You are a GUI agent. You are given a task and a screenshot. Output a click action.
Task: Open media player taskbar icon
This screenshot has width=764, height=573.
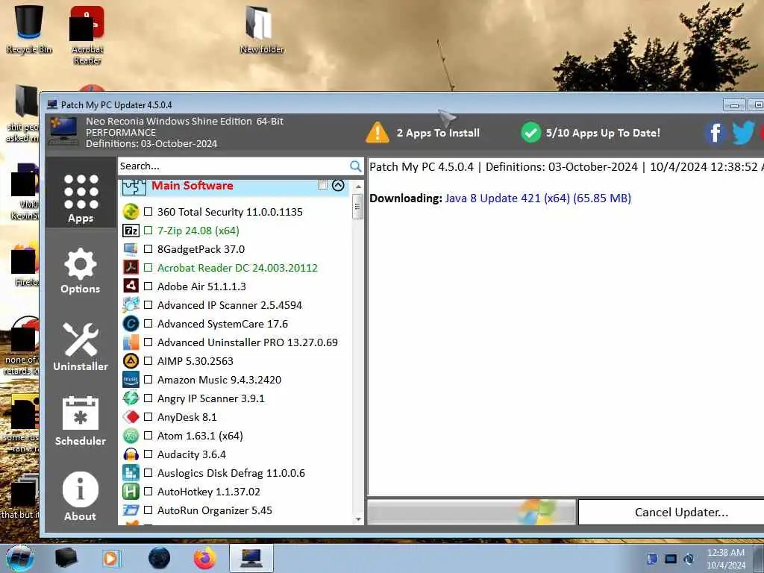click(x=112, y=558)
